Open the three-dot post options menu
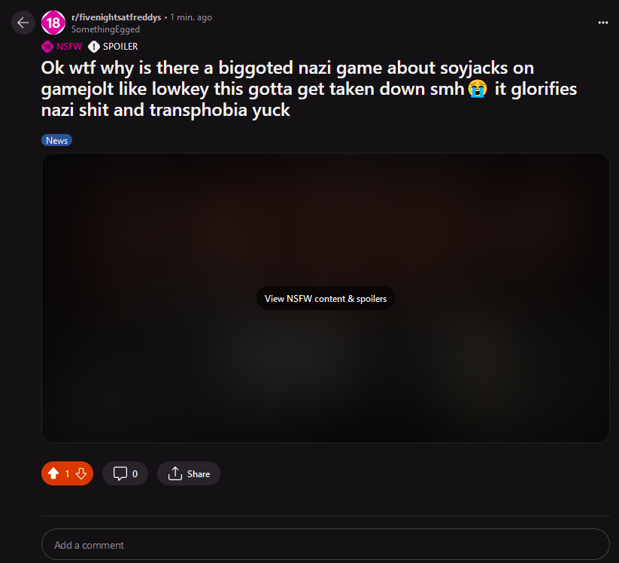The height and width of the screenshot is (563, 619). coord(602,23)
